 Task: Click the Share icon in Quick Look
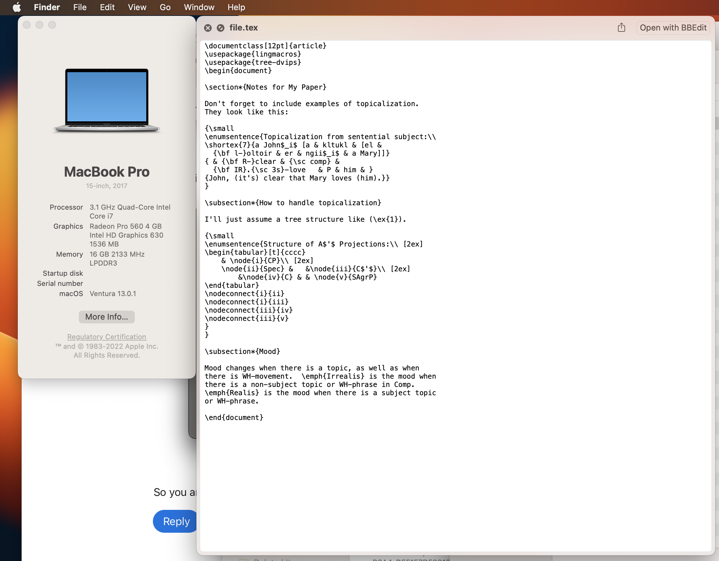click(621, 27)
